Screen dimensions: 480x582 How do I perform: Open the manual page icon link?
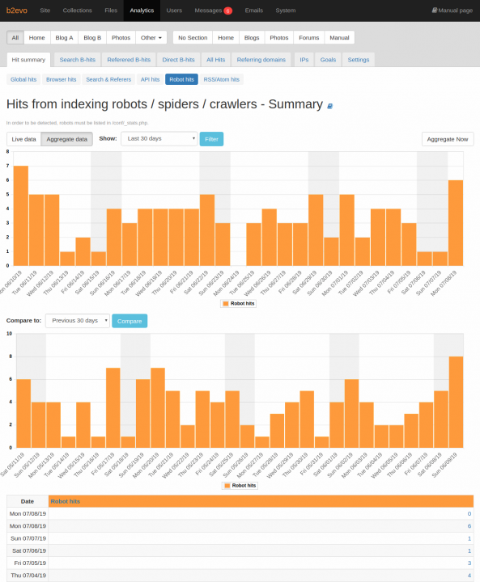coord(452,11)
